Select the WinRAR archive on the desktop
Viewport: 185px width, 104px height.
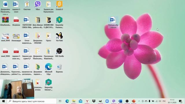pyautogui.click(x=5, y=21)
